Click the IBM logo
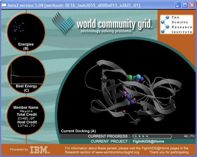The image size is (197, 157). click(40, 149)
